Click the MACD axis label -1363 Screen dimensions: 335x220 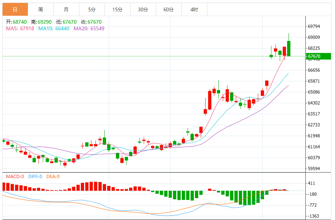coord(313,216)
